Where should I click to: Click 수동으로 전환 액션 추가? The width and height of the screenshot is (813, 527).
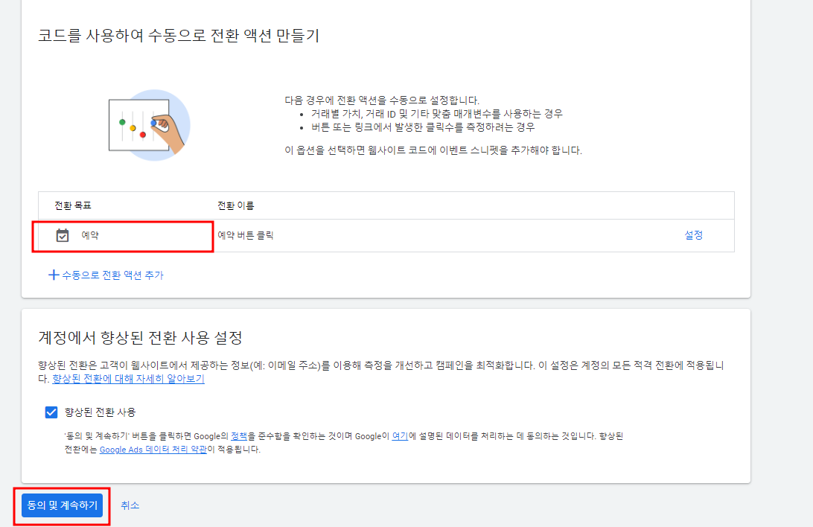tap(112, 275)
